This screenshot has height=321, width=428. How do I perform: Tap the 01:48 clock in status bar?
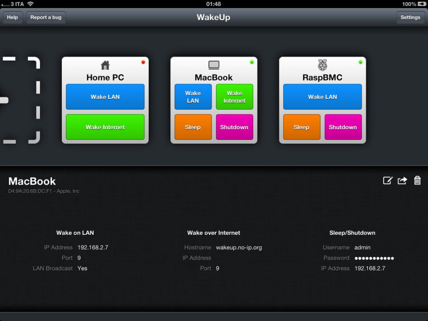click(x=214, y=4)
